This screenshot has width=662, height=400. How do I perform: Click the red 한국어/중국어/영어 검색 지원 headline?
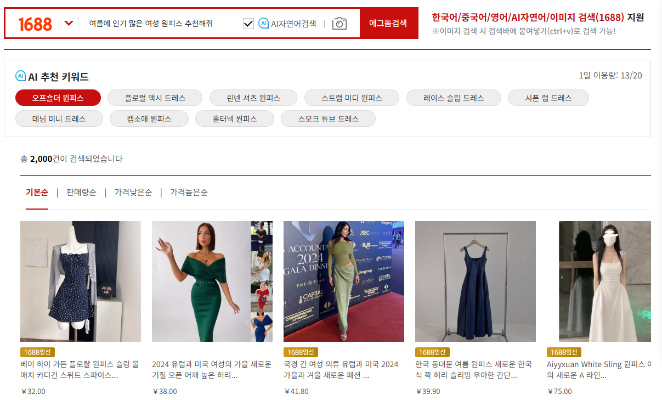[538, 17]
